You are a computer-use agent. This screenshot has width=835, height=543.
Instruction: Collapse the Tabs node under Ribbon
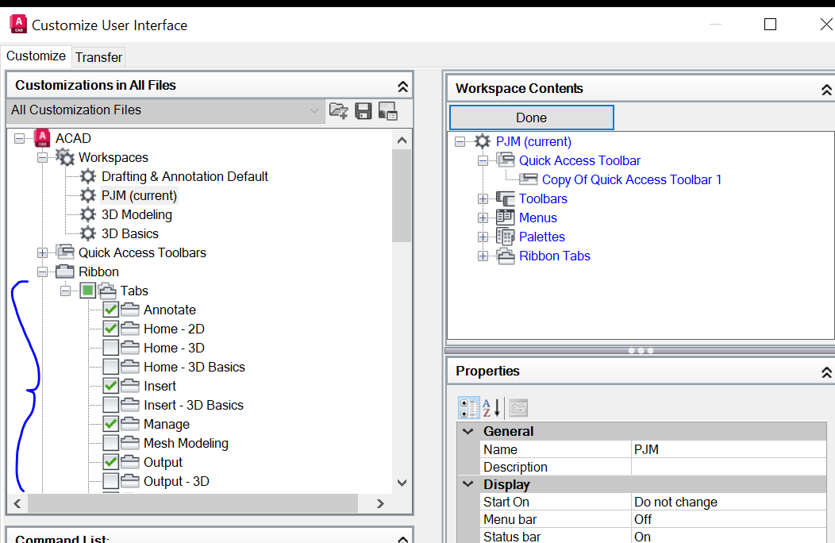[65, 291]
